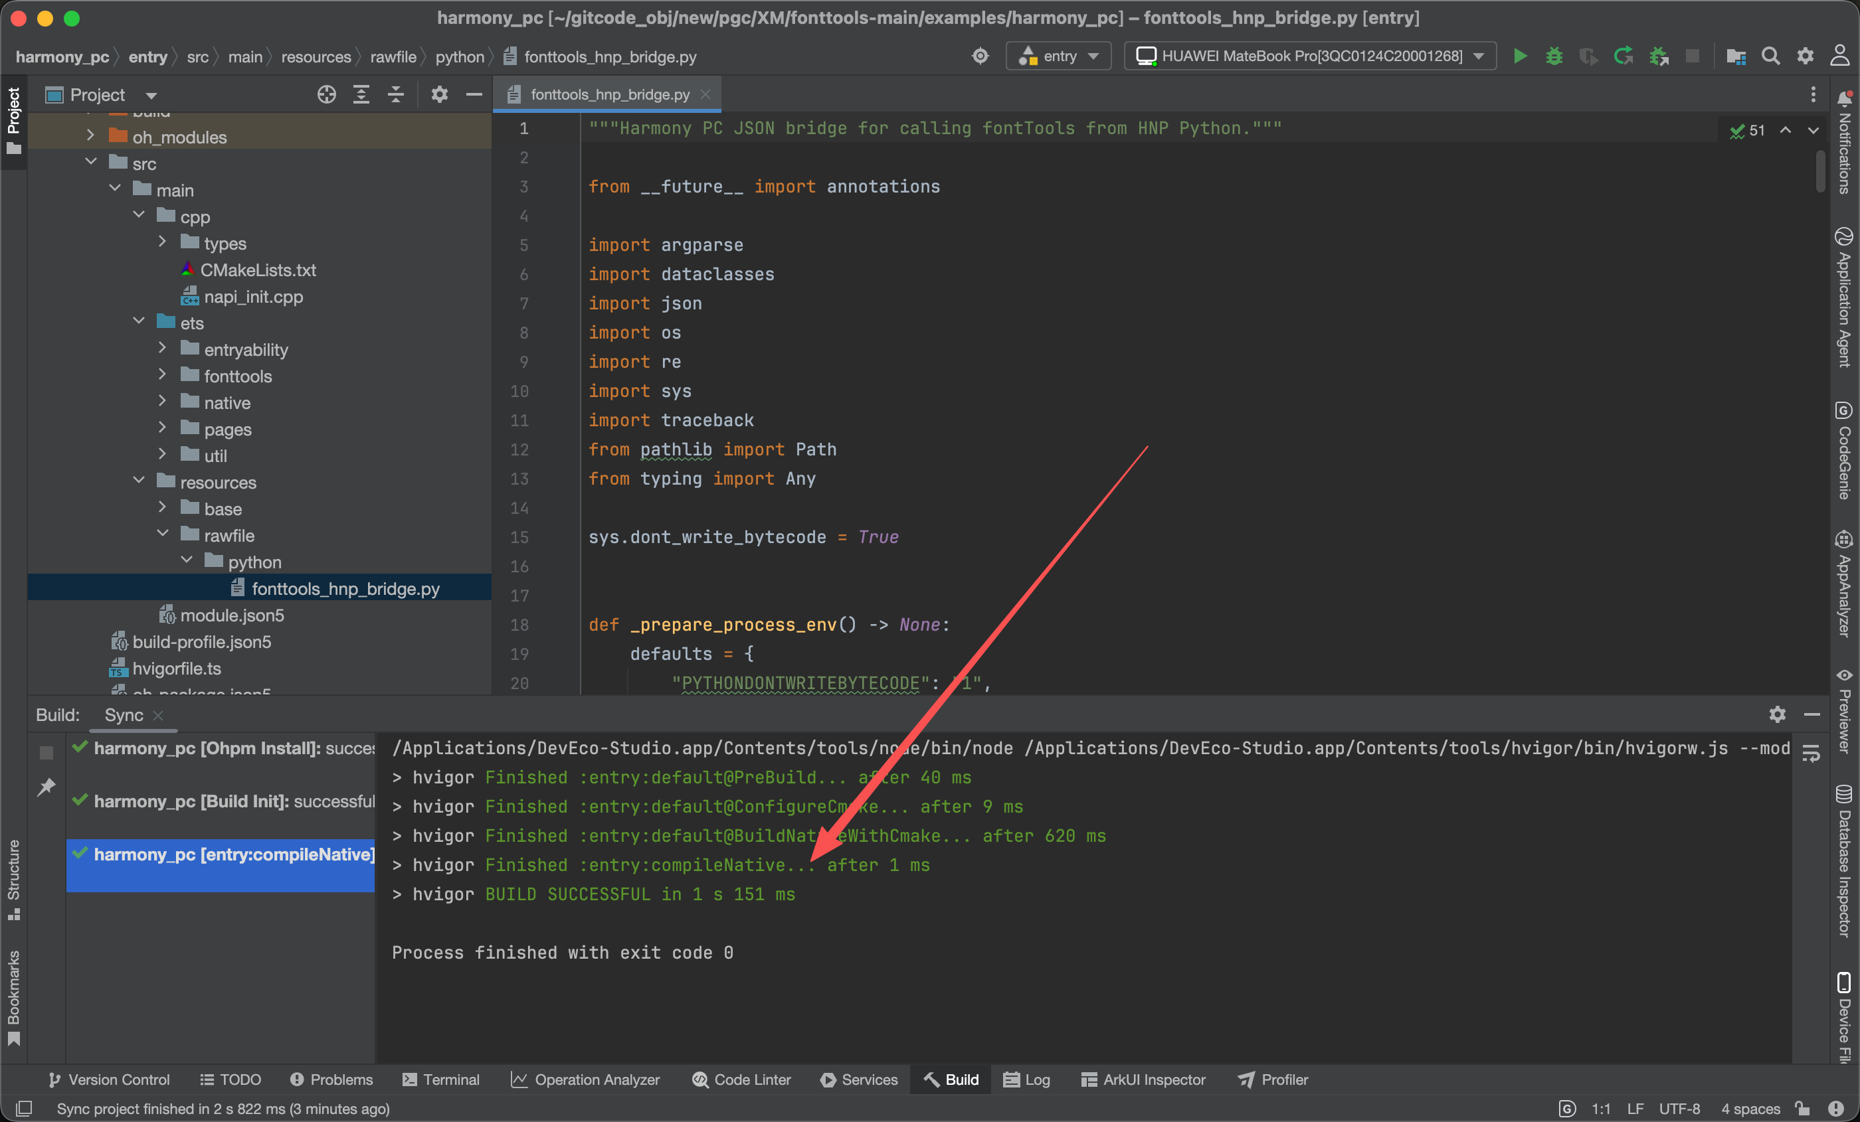Collapse all in Project panel
Viewport: 1860px width, 1122px height.
pyautogui.click(x=395, y=94)
